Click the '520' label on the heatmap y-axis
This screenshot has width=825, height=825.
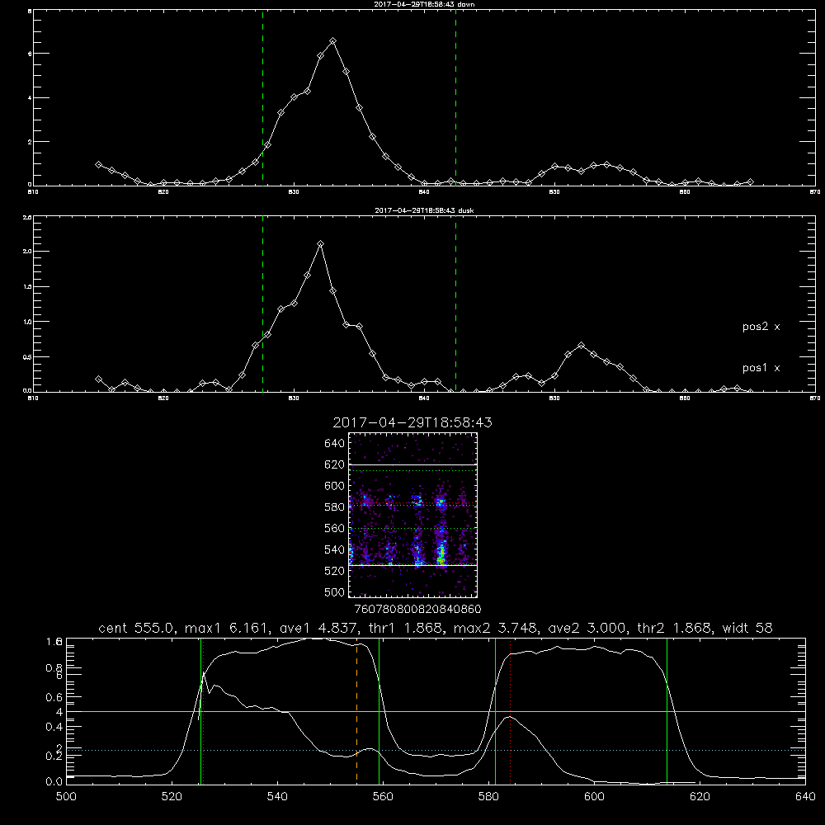[x=335, y=571]
